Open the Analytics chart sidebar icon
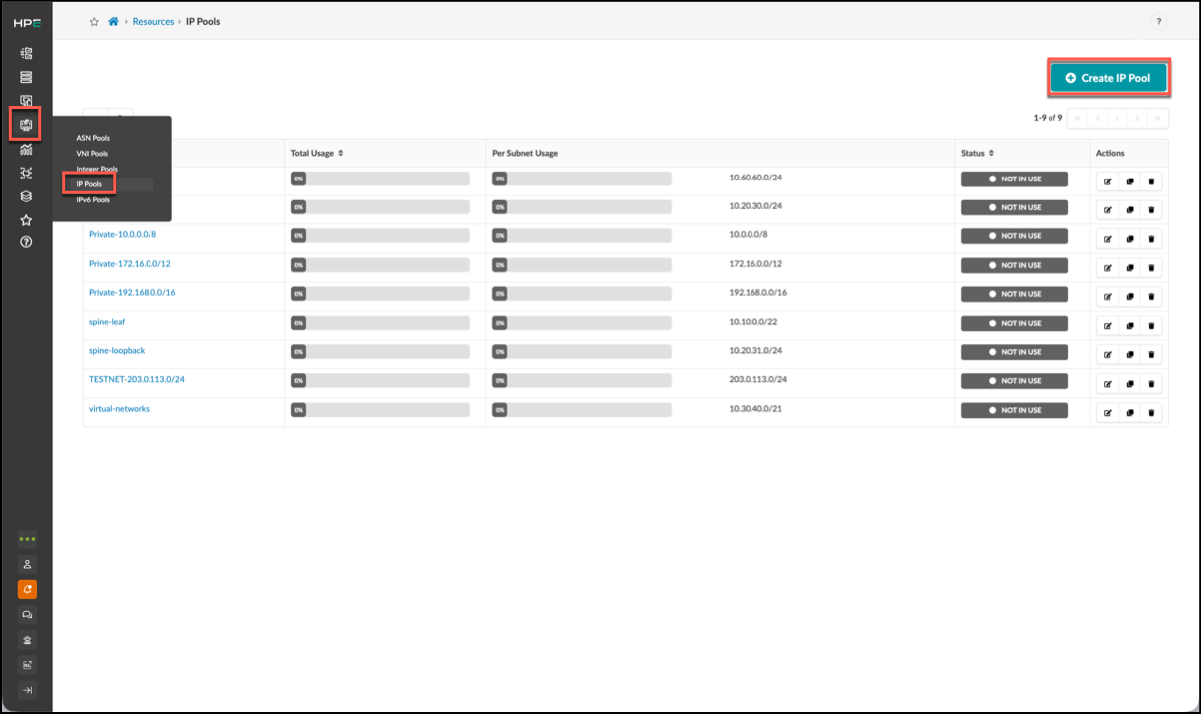The height and width of the screenshot is (714, 1201). click(x=27, y=149)
